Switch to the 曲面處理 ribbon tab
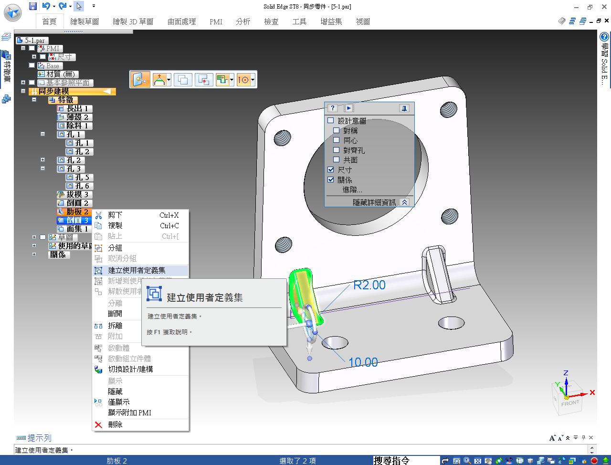Viewport: 611px width, 465px height. 181,21
